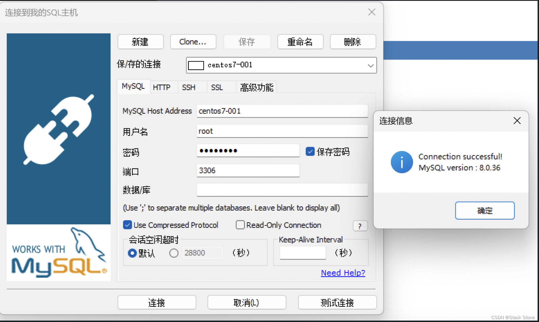The image size is (539, 322).
Task: Click the 用户名 field containing root
Action: 282,131
